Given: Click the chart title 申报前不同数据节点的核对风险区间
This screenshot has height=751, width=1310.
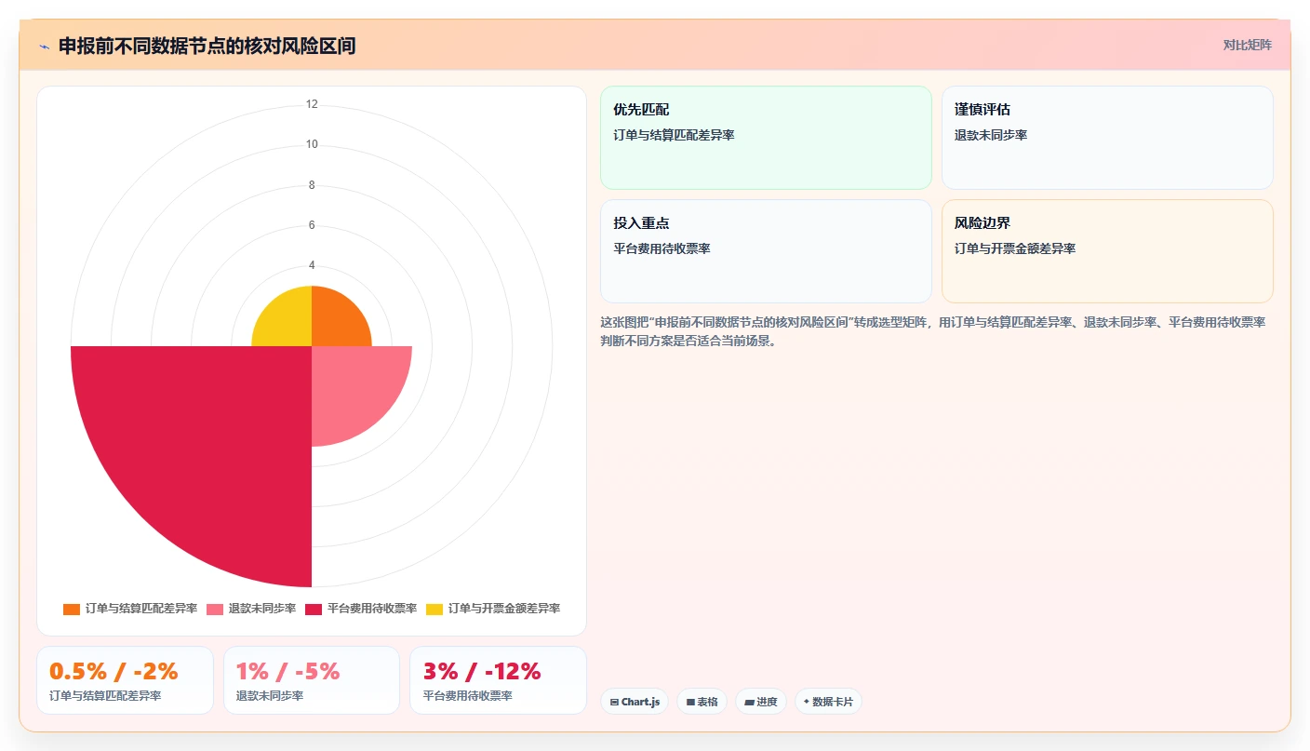Looking at the screenshot, I should click(x=207, y=47).
